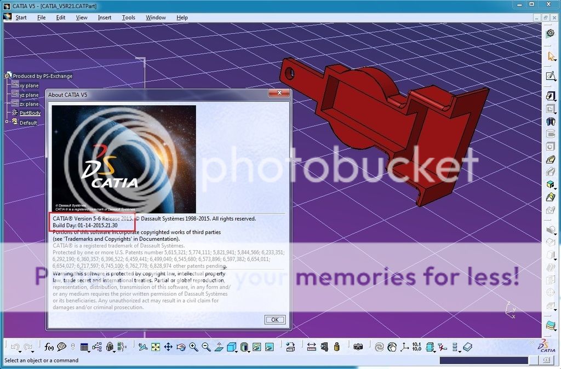Select the Pan view tool
This screenshot has height=369, width=561.
click(168, 347)
